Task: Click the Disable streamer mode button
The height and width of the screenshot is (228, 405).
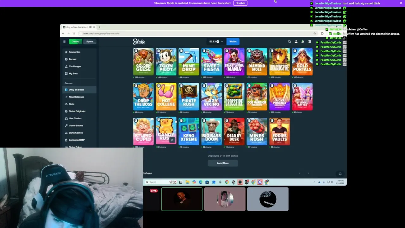Action: (x=240, y=3)
